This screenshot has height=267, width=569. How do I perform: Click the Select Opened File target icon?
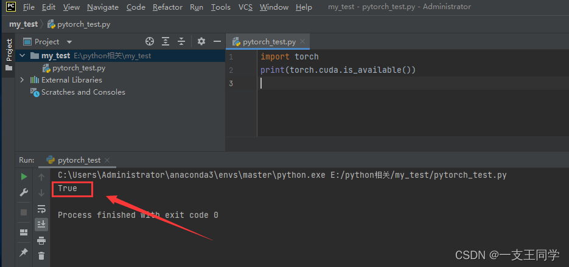click(150, 41)
